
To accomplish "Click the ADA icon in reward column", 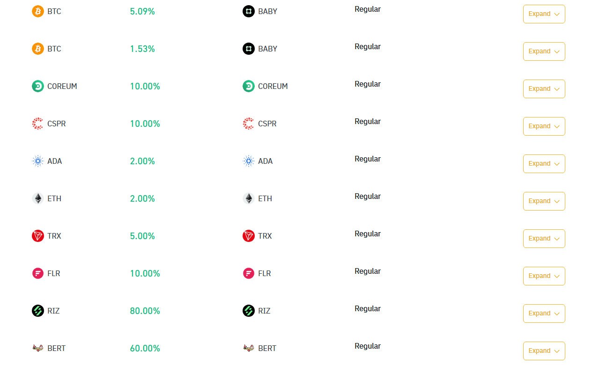I will [249, 161].
